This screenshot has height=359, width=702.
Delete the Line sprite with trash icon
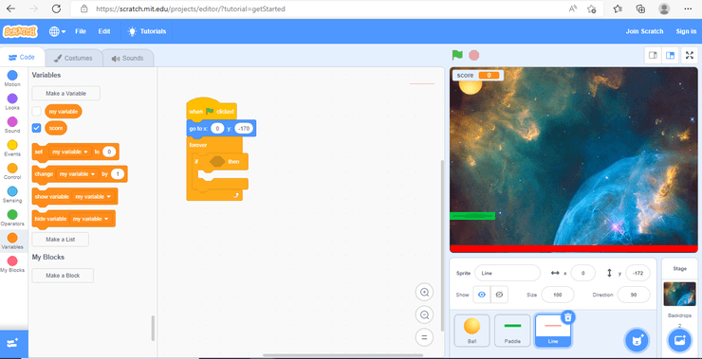(567, 317)
